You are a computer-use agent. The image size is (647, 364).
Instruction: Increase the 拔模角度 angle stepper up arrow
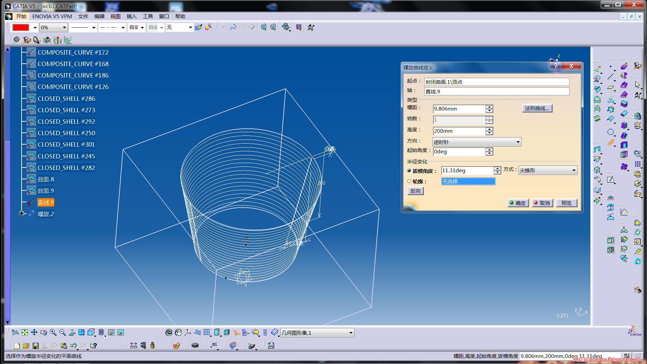click(497, 169)
